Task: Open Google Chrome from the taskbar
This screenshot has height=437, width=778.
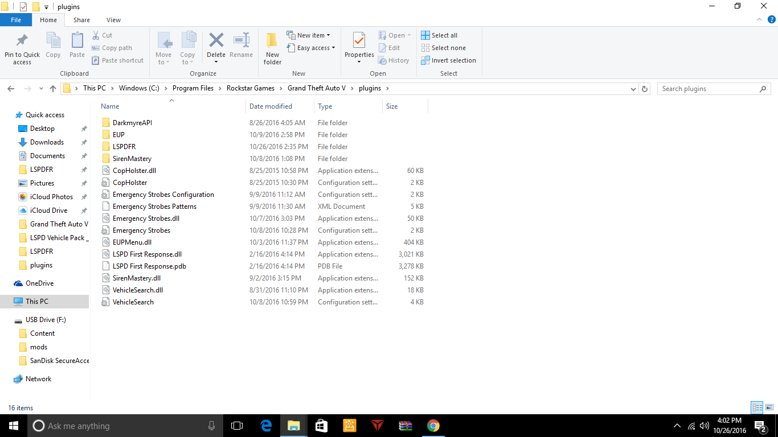Action: pyautogui.click(x=433, y=426)
